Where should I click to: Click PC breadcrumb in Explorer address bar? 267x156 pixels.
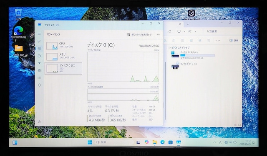[190, 31]
